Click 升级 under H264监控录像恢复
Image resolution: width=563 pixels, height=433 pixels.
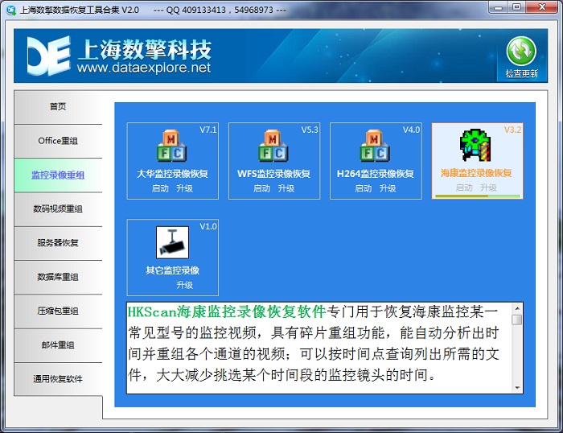pyautogui.click(x=388, y=188)
